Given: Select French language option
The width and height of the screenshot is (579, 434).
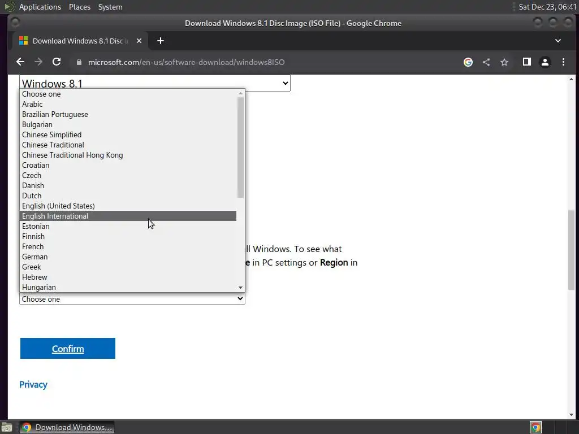Looking at the screenshot, I should pyautogui.click(x=128, y=246).
